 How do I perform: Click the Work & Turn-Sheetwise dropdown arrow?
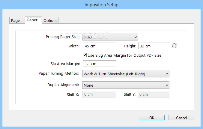coord(167,74)
